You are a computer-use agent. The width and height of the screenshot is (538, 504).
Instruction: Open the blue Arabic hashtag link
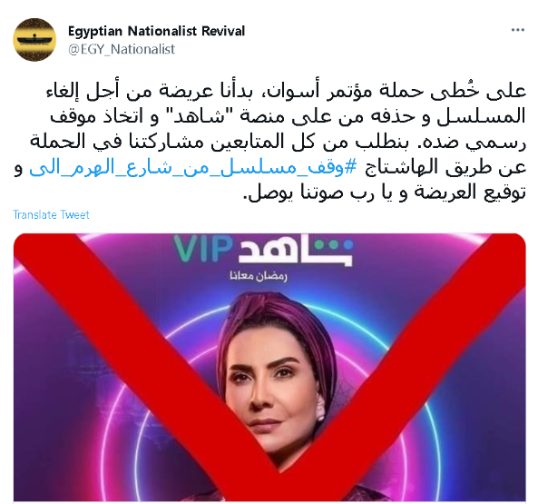coord(193,169)
